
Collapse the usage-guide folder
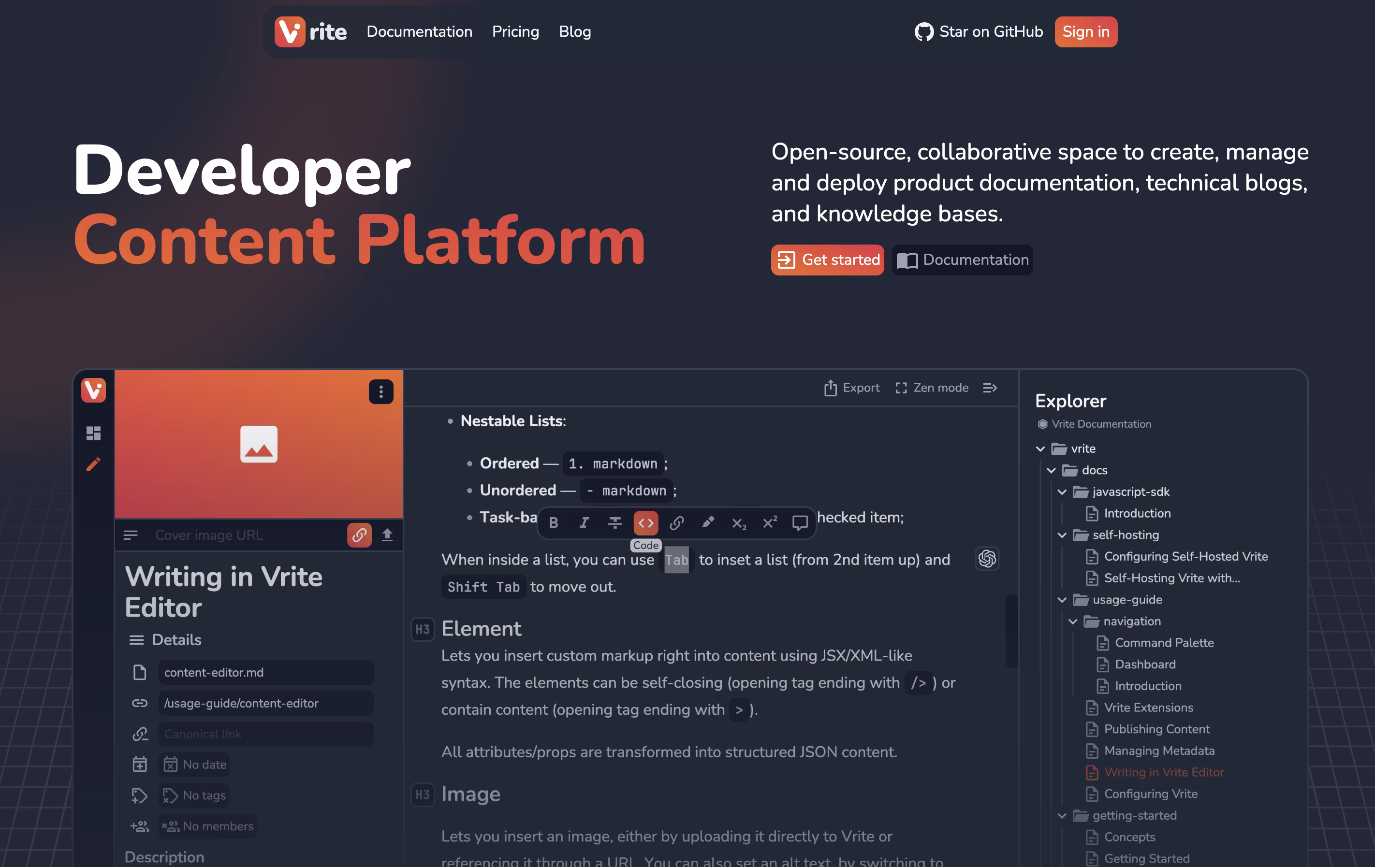[x=1062, y=600]
